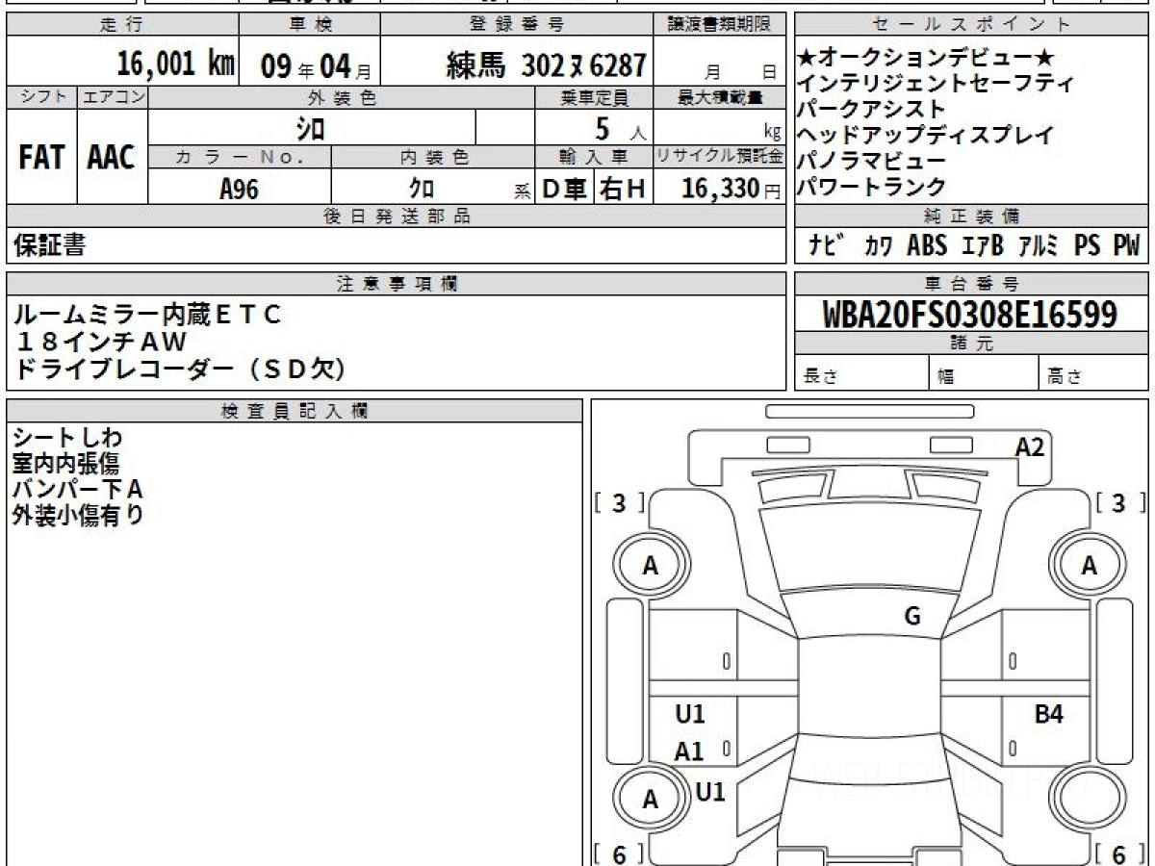The image size is (1155, 866).
Task: Click the セールスポイント header
Action: (971, 25)
